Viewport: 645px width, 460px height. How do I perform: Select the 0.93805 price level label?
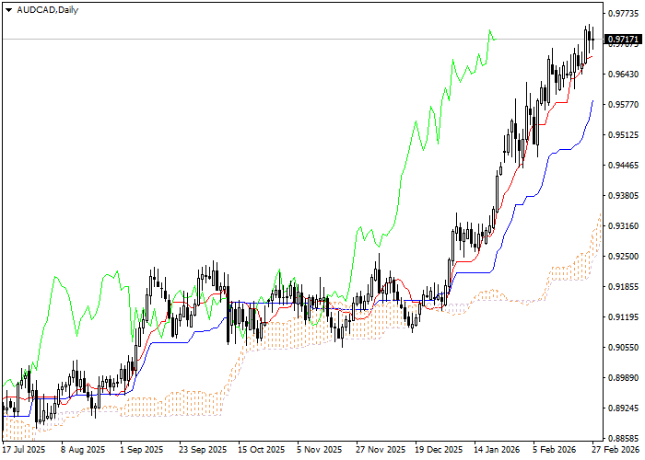click(624, 196)
